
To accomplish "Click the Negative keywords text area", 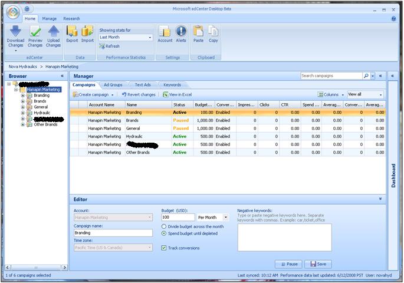I will coord(284,238).
